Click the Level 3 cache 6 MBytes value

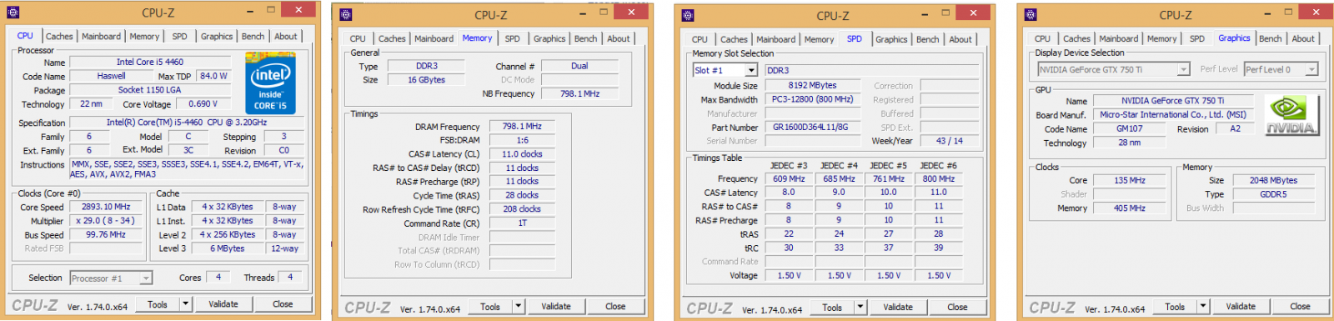228,248
